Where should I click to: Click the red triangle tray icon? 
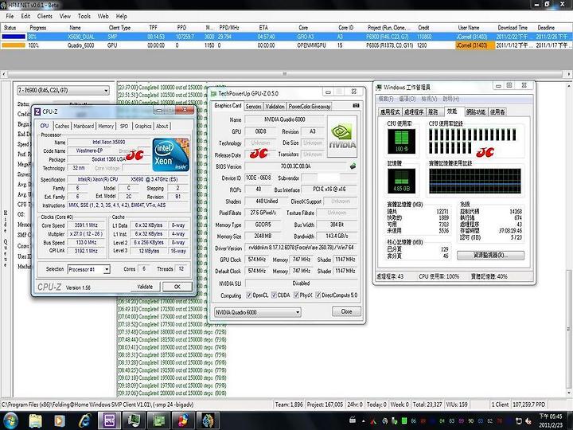[x=373, y=421]
